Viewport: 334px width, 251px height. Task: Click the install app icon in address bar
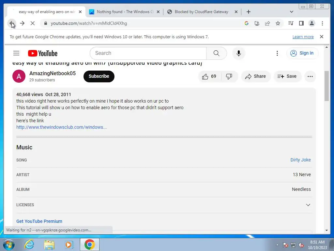click(x=257, y=23)
